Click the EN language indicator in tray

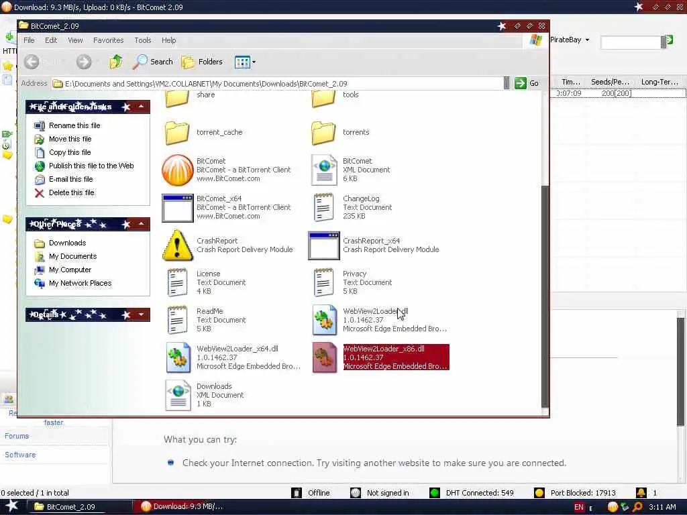(x=579, y=507)
